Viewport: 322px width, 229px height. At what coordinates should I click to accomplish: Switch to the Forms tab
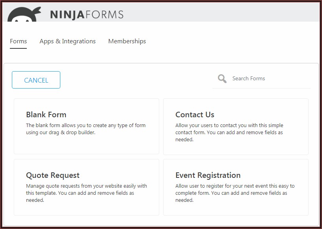pos(19,41)
